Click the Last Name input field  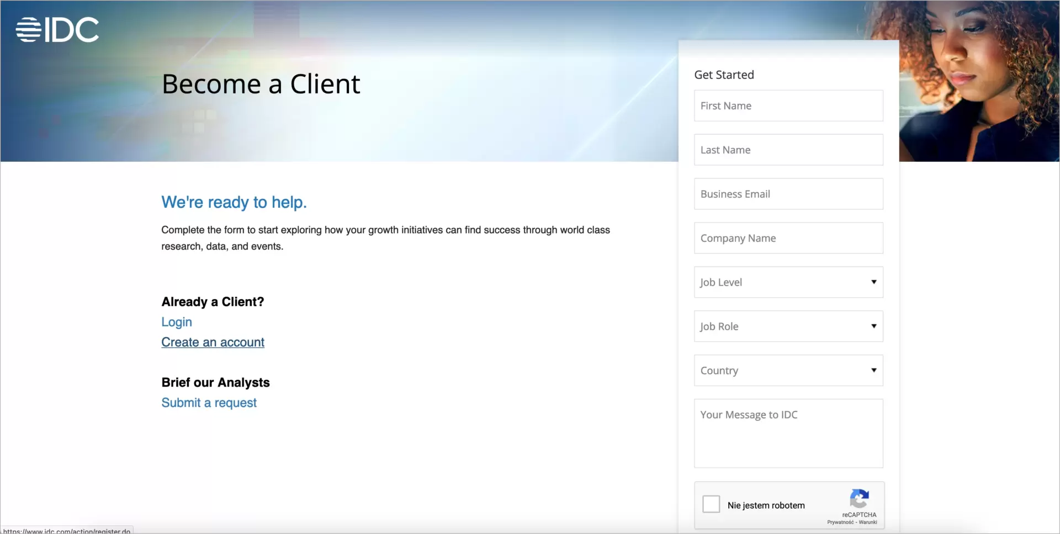point(788,150)
